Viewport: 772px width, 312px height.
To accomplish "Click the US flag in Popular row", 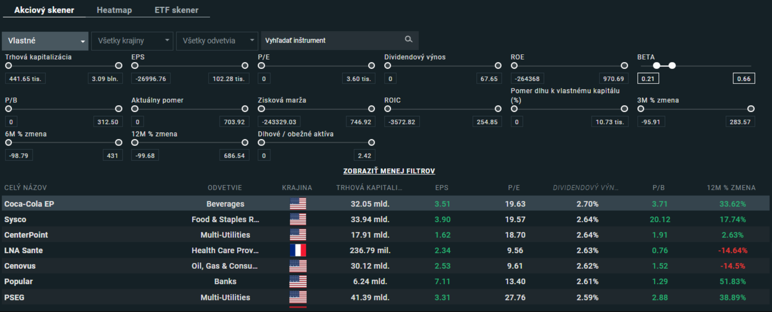I will point(298,281).
